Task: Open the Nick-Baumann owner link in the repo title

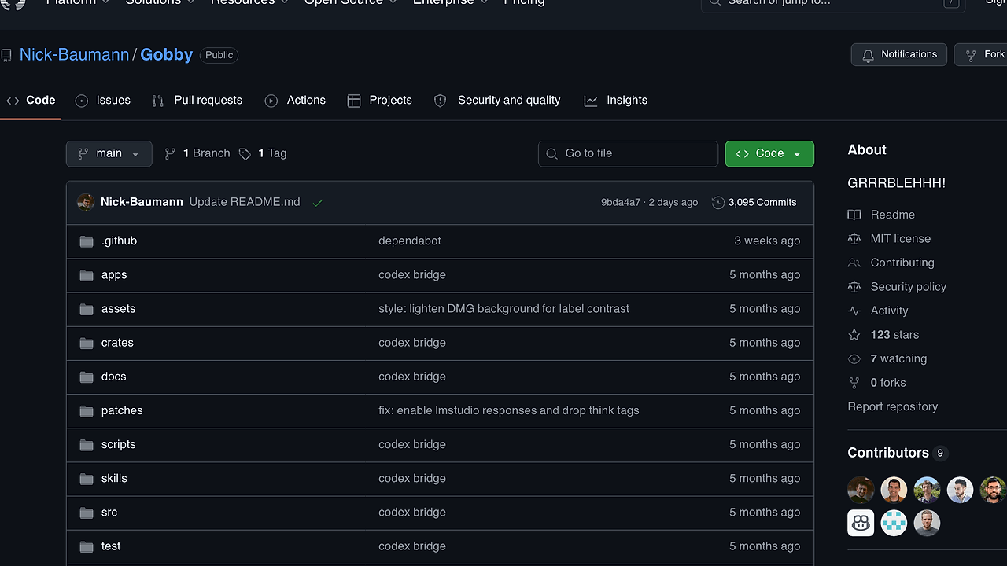Action: click(x=74, y=54)
